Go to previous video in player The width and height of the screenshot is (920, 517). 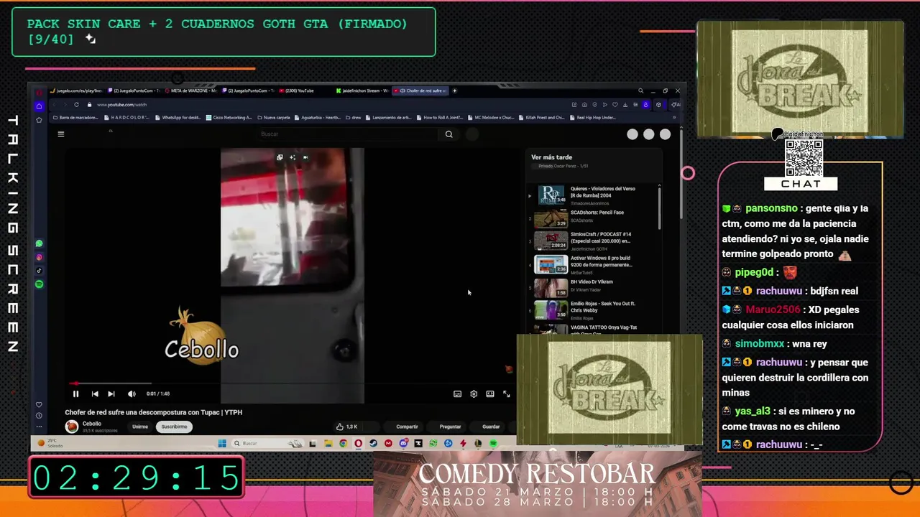click(95, 393)
